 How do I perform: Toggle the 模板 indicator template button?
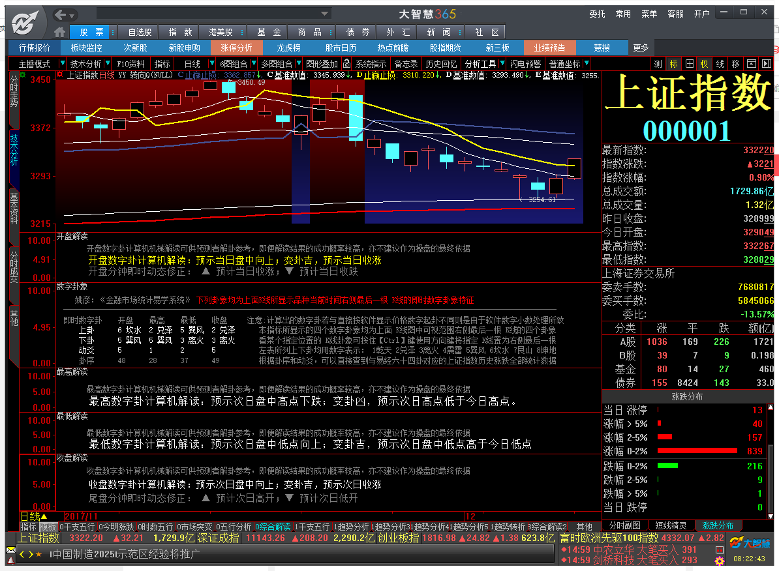(48, 527)
